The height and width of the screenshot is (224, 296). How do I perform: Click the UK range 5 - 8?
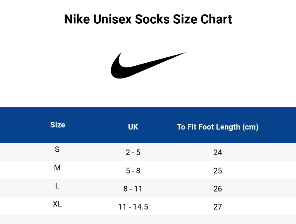point(133,171)
